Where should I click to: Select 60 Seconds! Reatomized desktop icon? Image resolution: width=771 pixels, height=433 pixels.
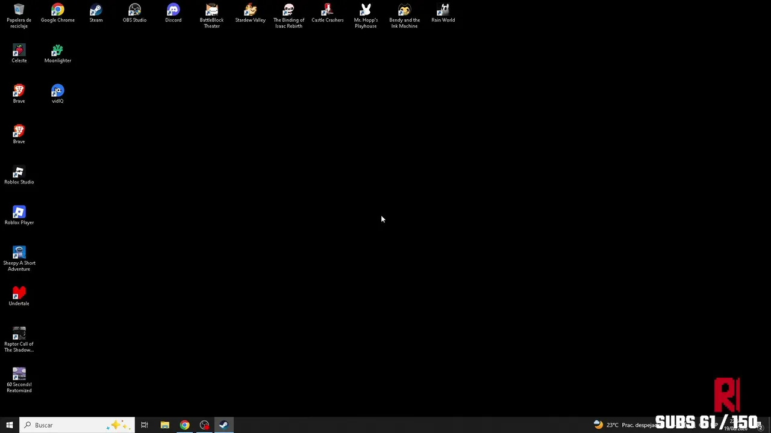pyautogui.click(x=19, y=380)
